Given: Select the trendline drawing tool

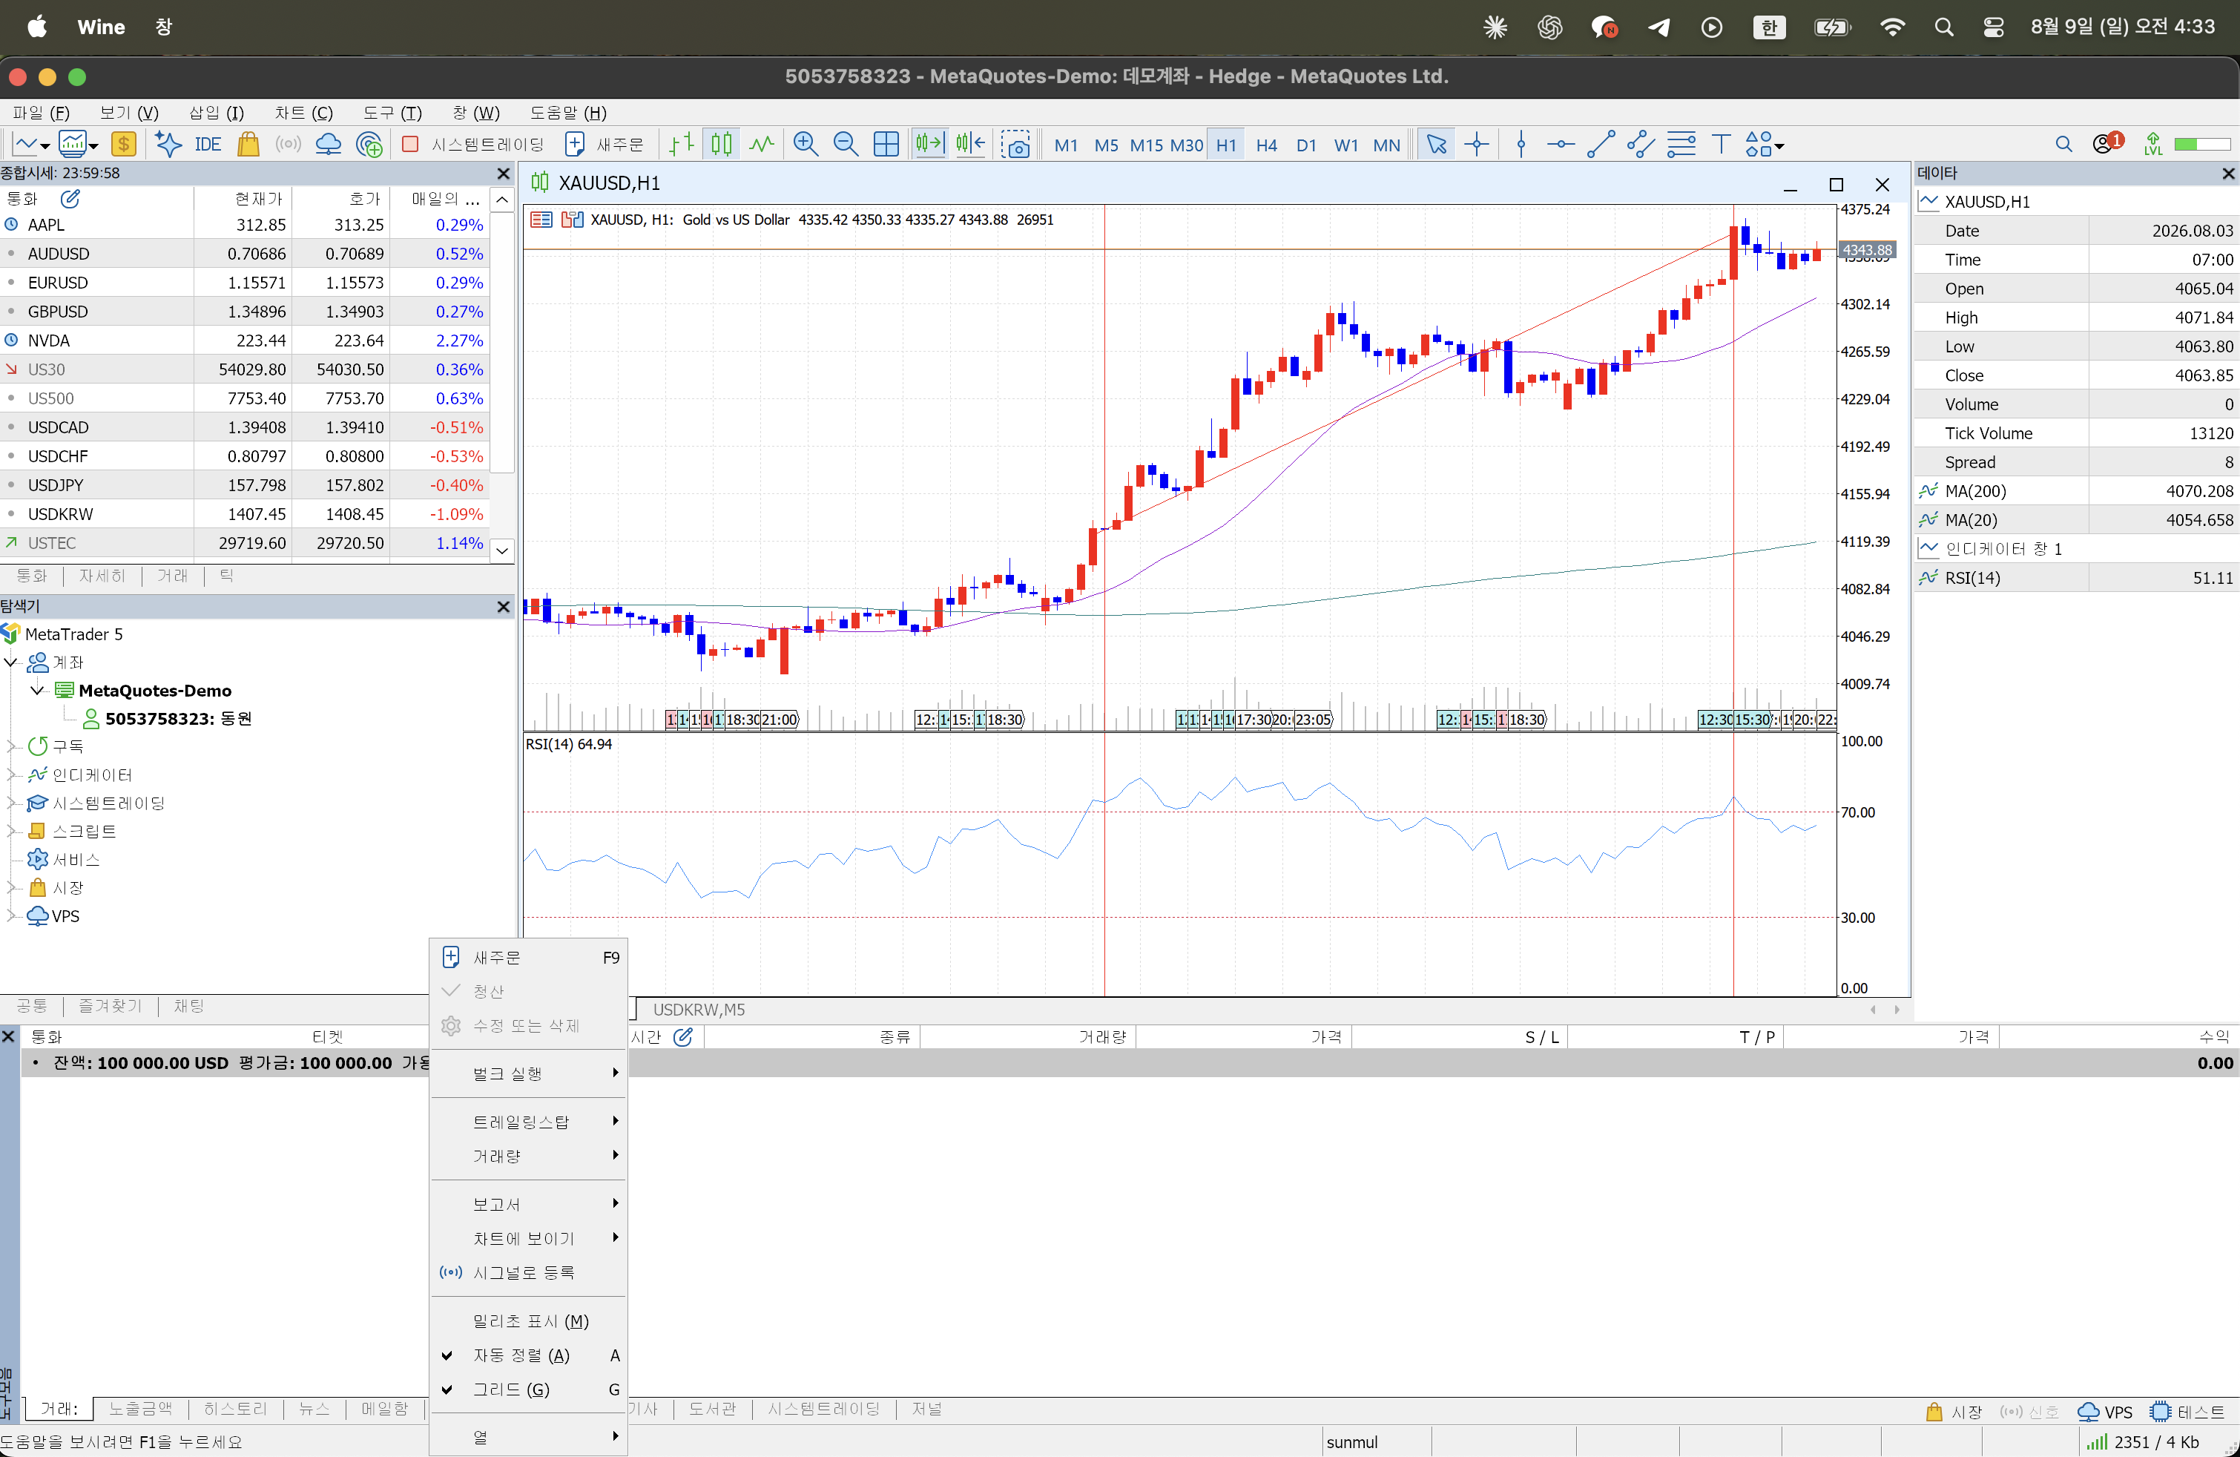Looking at the screenshot, I should click(1601, 144).
